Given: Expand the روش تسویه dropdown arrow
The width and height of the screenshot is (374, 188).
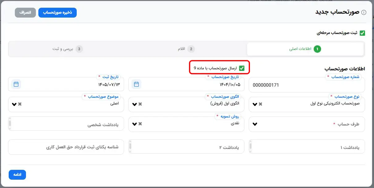Looking at the screenshot, I should pos(135,124).
